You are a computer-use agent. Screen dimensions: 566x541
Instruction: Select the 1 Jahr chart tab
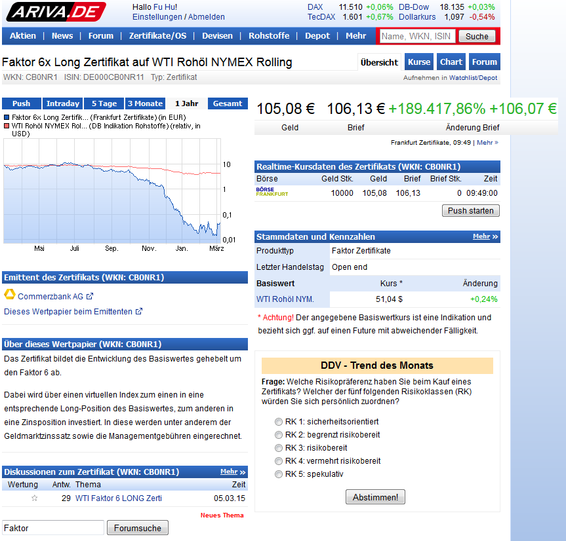click(187, 103)
